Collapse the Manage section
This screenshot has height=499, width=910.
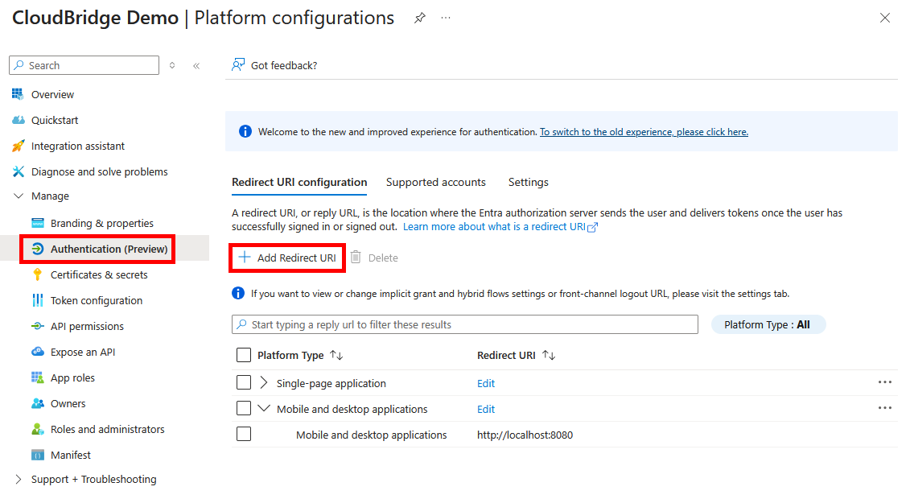pyautogui.click(x=18, y=196)
